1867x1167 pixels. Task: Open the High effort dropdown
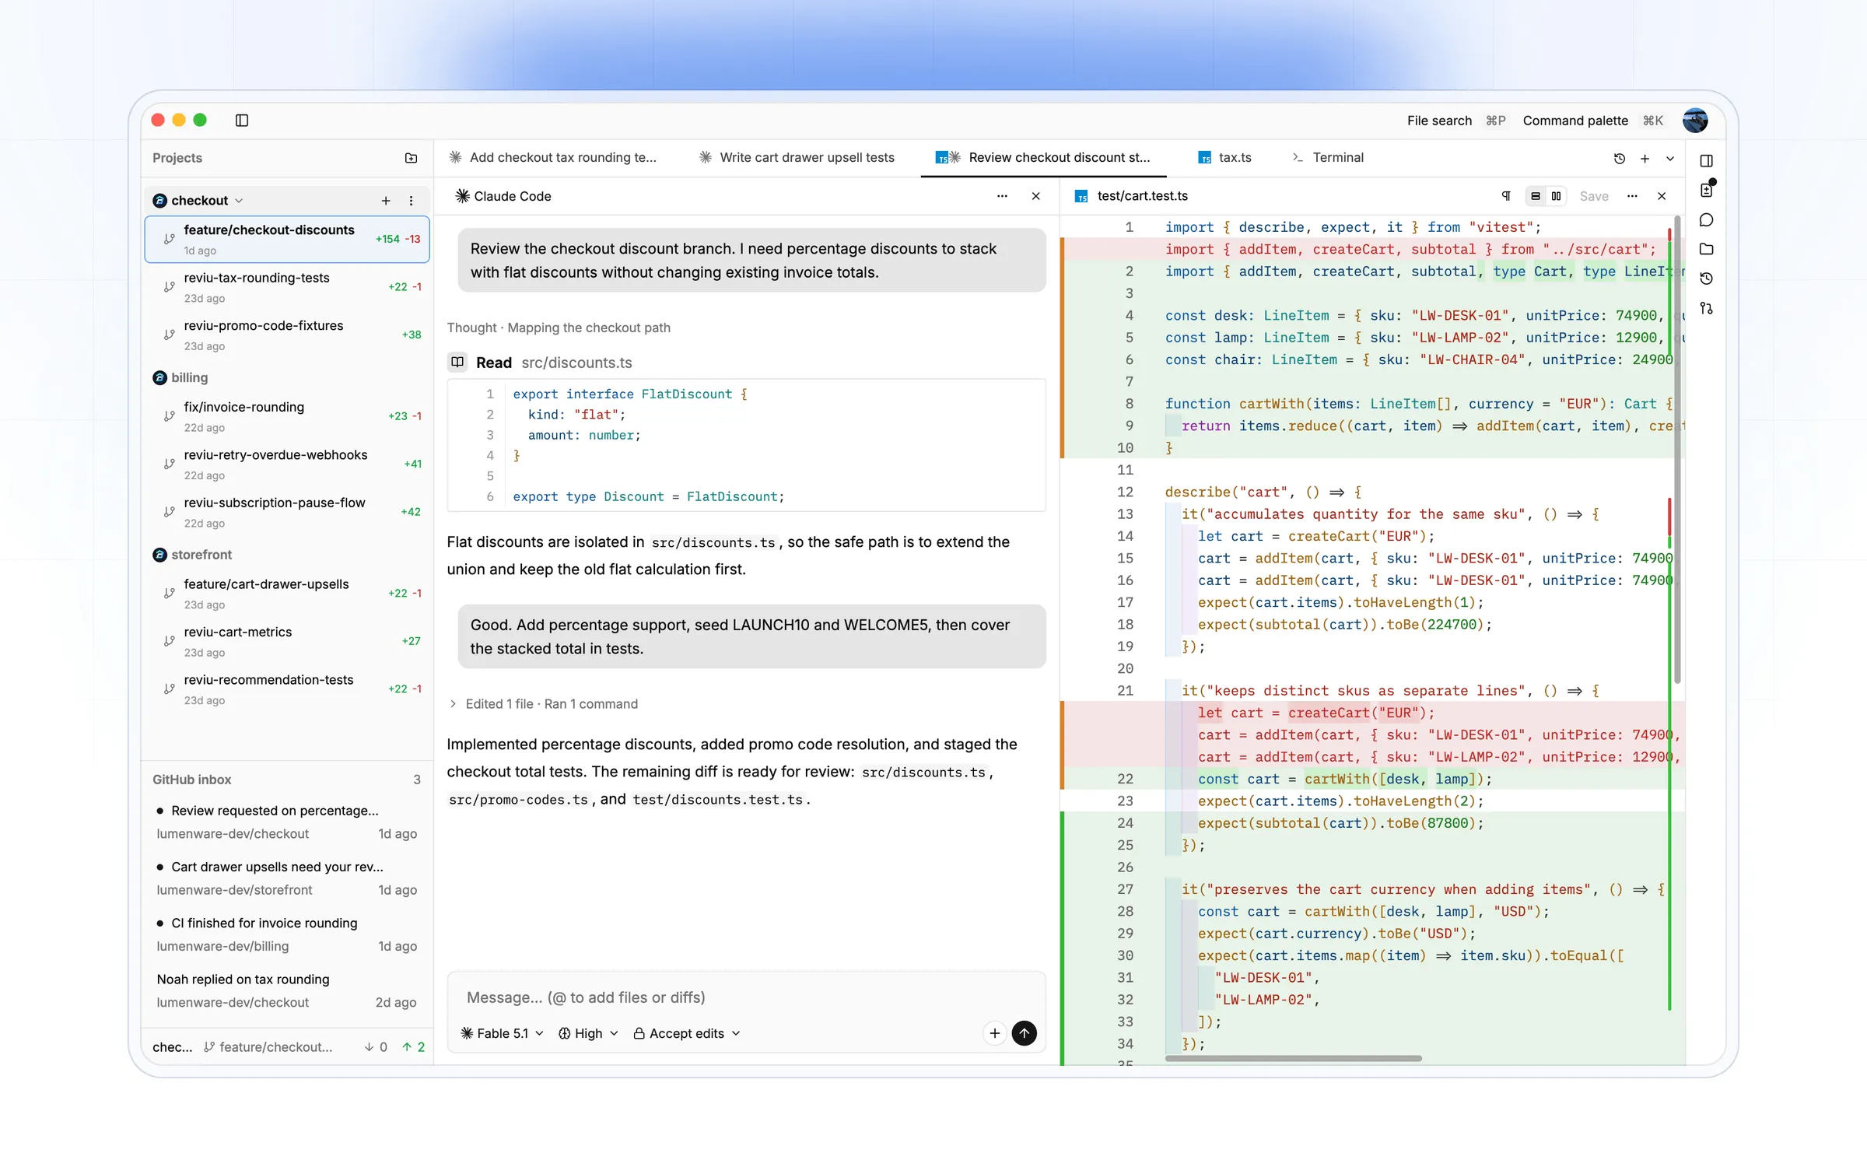(588, 1033)
